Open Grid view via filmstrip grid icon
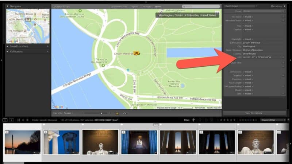This screenshot has height=164, width=292. [19, 120]
